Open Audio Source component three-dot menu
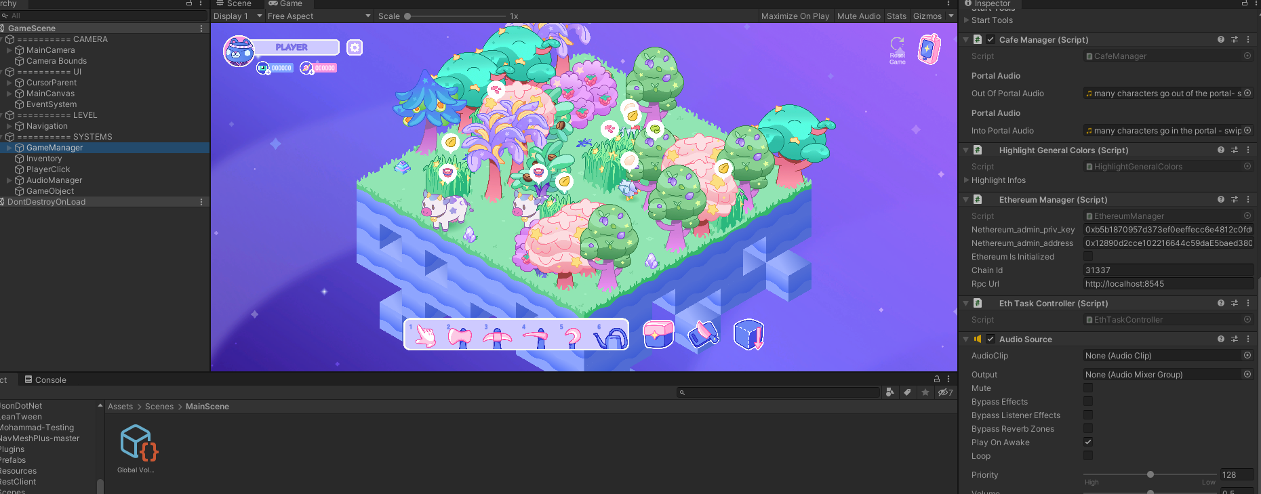The image size is (1261, 494). click(x=1248, y=339)
